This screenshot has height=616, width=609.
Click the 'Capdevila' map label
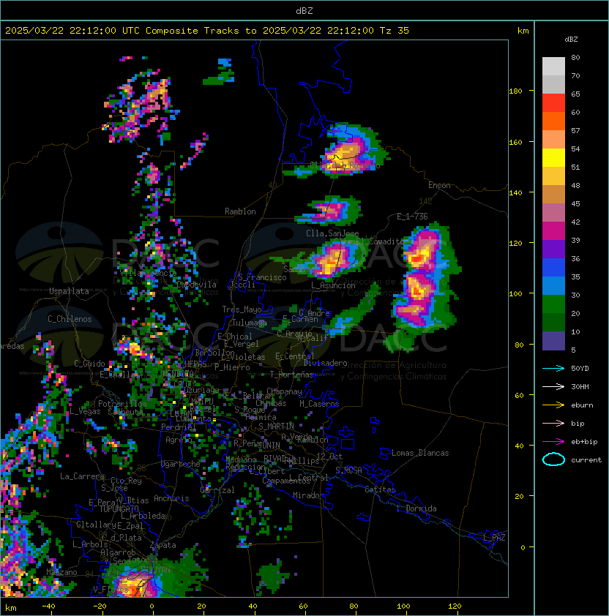pos(196,285)
